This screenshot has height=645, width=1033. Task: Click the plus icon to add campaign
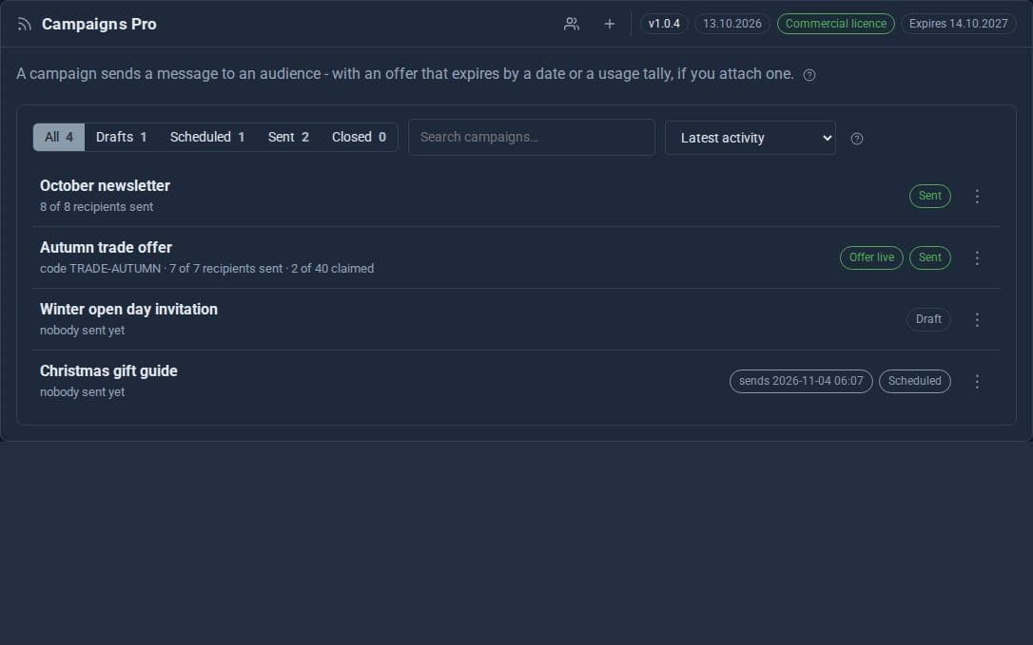click(610, 24)
